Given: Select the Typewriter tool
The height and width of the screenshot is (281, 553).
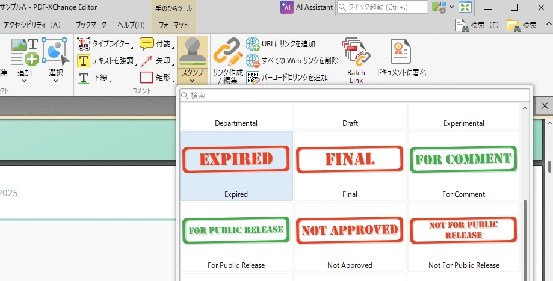Looking at the screenshot, I should 104,44.
